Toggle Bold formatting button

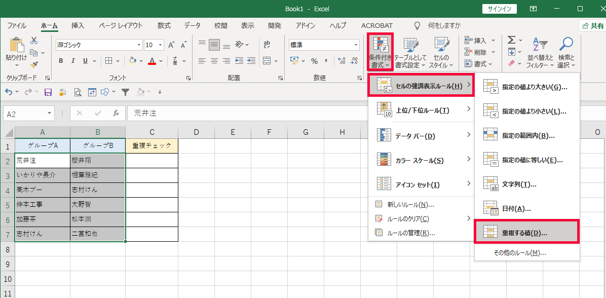61,61
